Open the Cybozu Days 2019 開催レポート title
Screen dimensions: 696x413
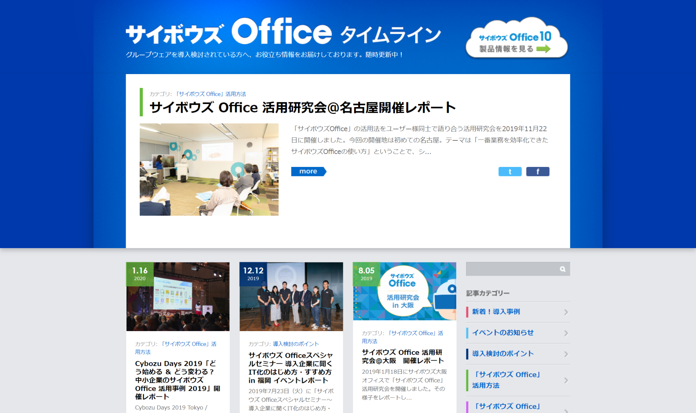tap(177, 380)
